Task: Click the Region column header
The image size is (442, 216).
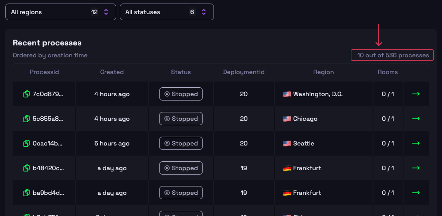Action: pyautogui.click(x=324, y=72)
